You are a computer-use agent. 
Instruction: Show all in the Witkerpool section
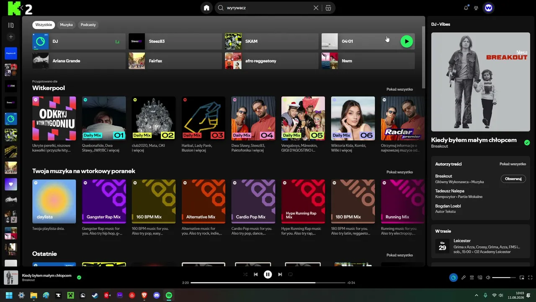(x=399, y=89)
